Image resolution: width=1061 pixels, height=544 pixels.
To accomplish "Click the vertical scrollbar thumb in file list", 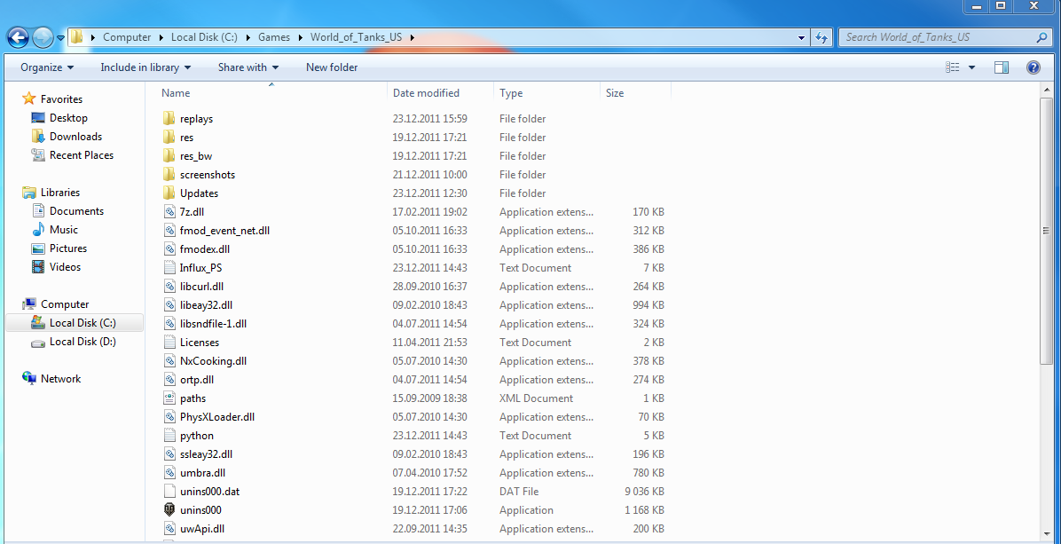I will 1046,232.
